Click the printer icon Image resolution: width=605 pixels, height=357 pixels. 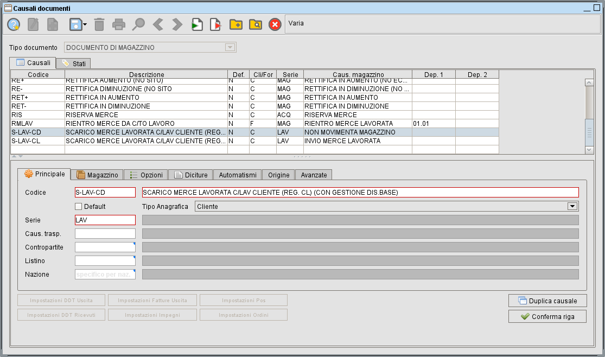[119, 24]
